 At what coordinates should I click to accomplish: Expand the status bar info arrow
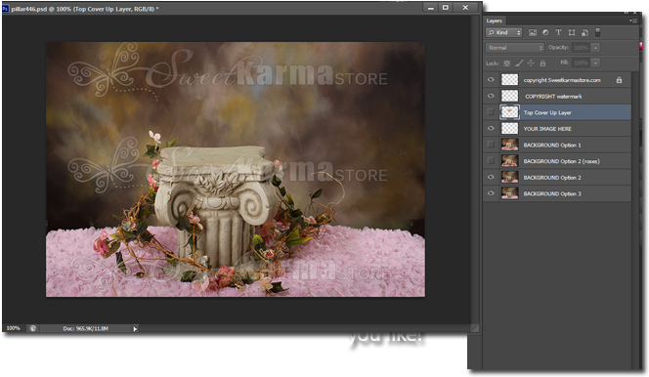pyautogui.click(x=135, y=329)
